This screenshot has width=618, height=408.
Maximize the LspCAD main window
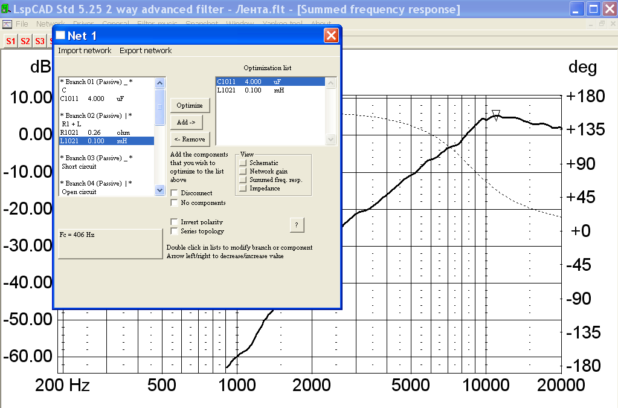[593, 9]
